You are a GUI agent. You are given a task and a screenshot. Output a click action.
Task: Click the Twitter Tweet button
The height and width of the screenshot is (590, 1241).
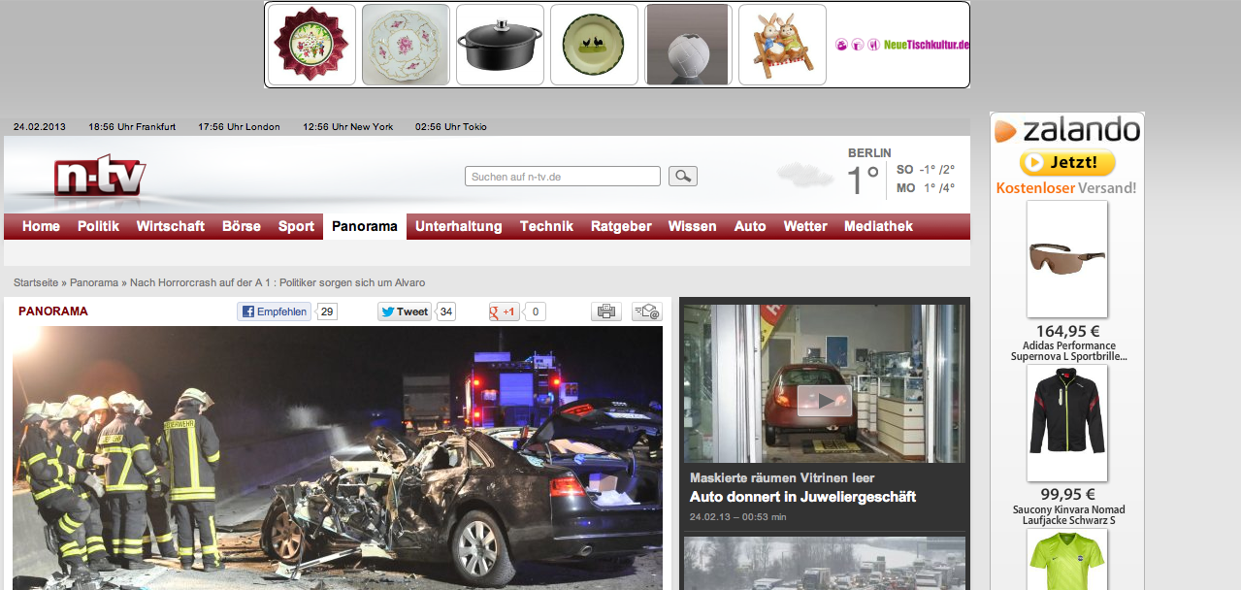click(x=404, y=311)
